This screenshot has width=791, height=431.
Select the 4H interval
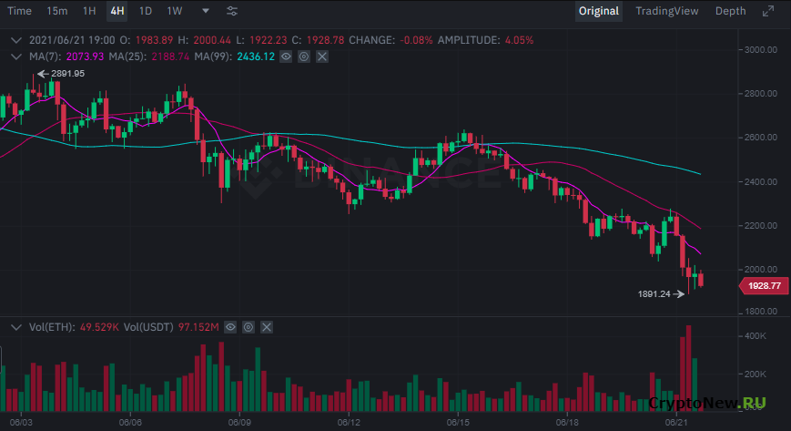coord(117,11)
